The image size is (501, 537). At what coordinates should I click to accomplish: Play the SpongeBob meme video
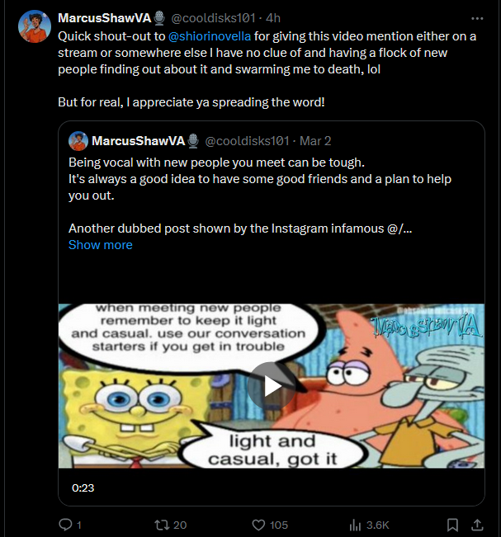pos(272,386)
